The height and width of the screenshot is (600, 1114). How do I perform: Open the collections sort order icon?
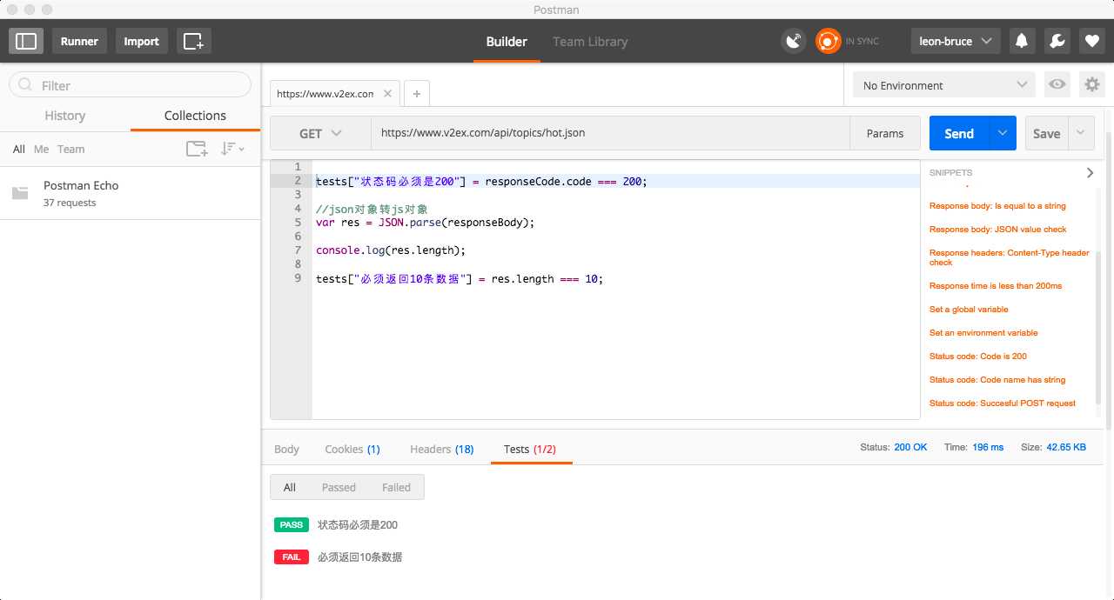click(x=232, y=149)
